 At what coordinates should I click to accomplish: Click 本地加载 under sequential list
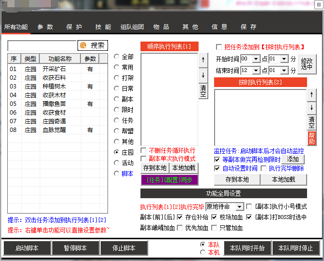point(184,168)
